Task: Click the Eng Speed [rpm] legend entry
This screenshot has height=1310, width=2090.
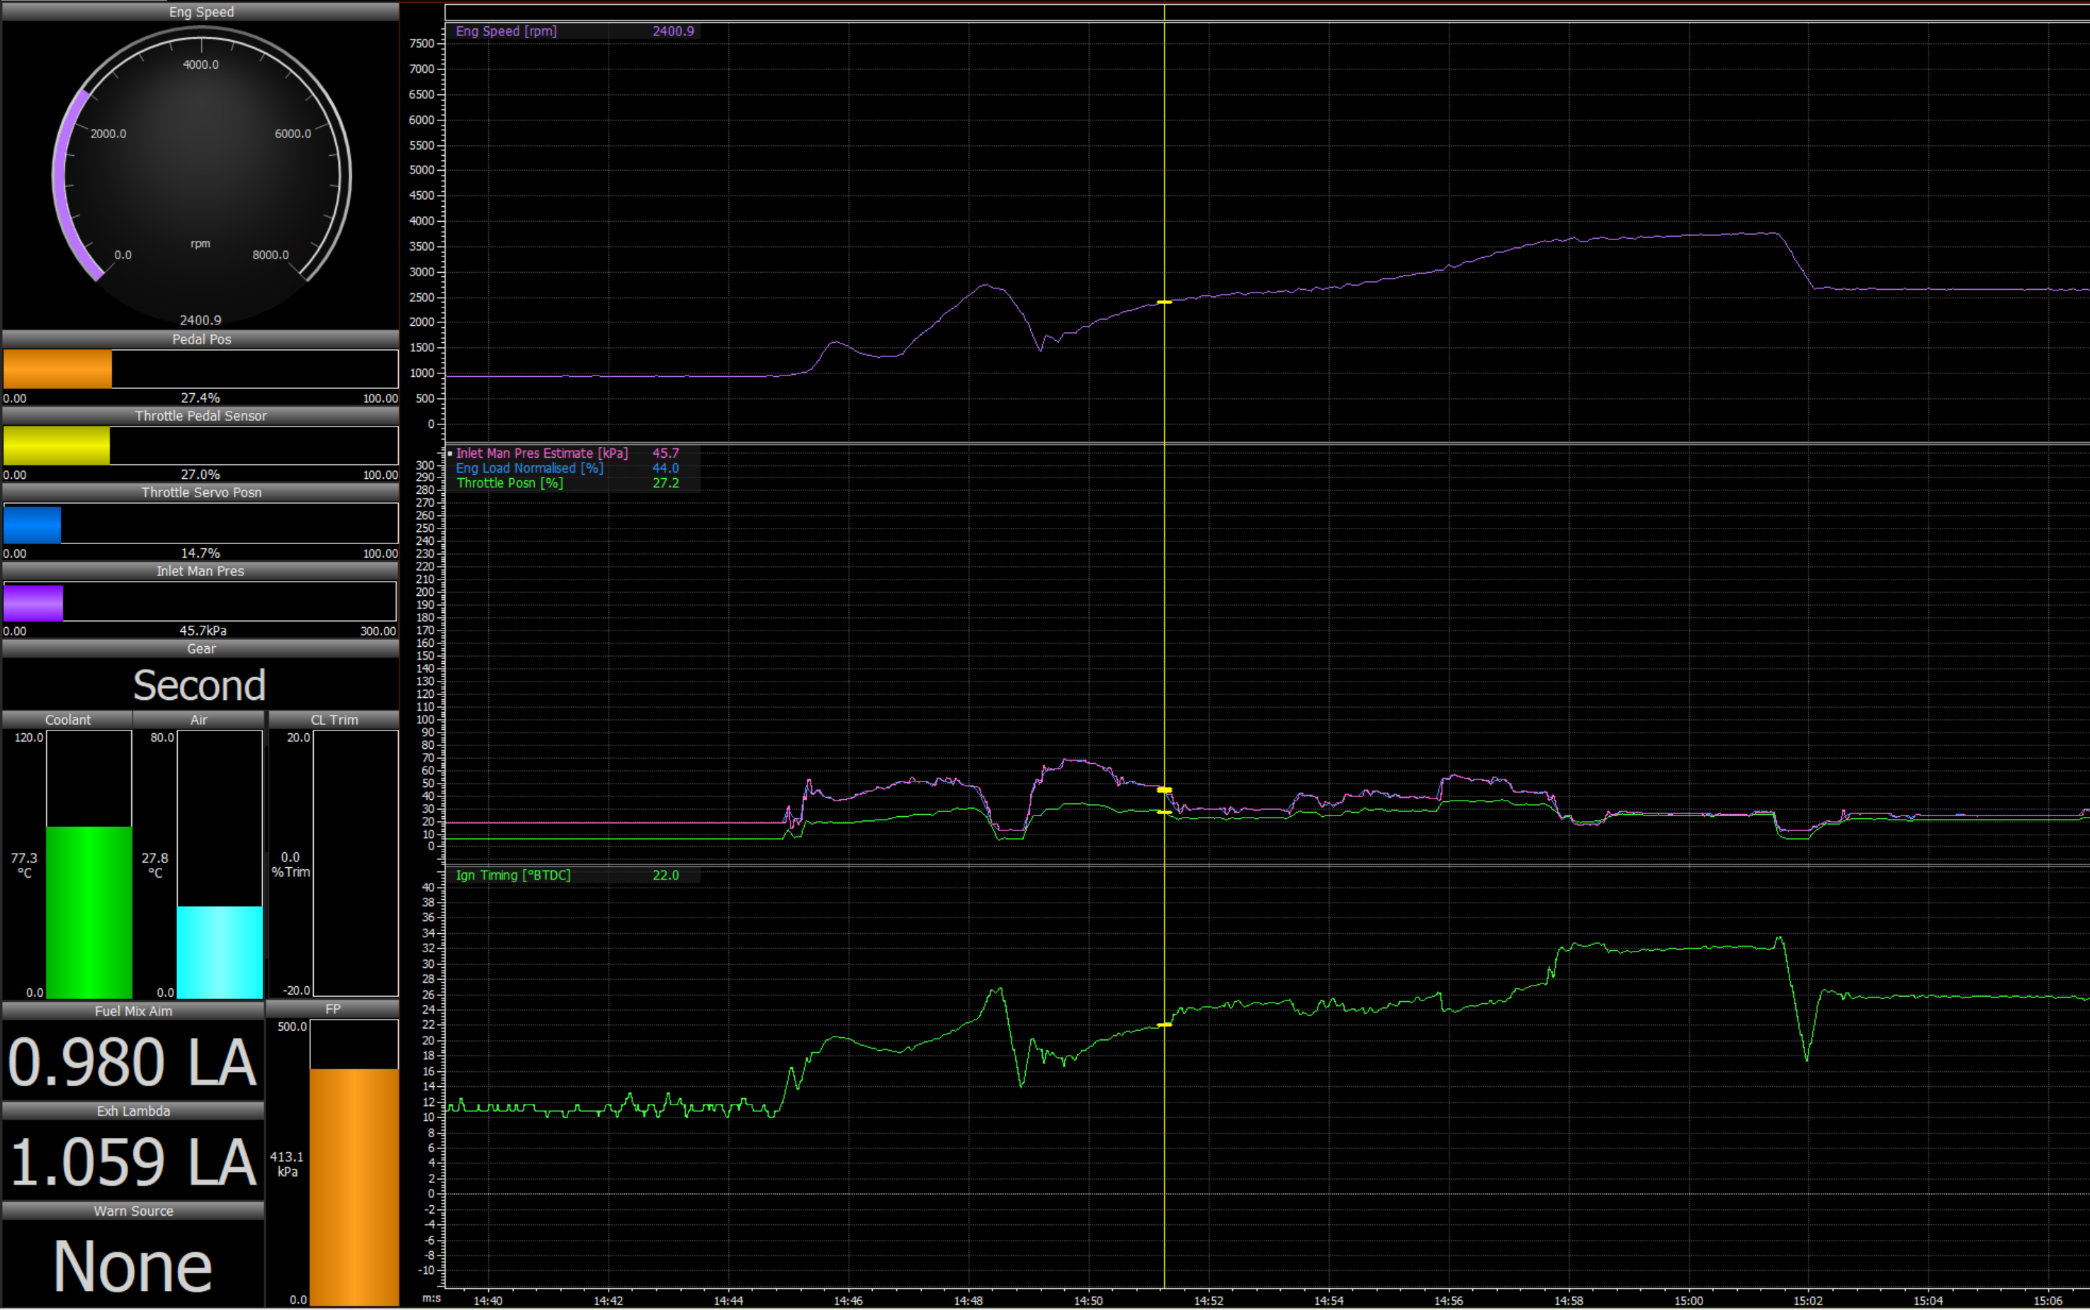Action: (x=507, y=31)
